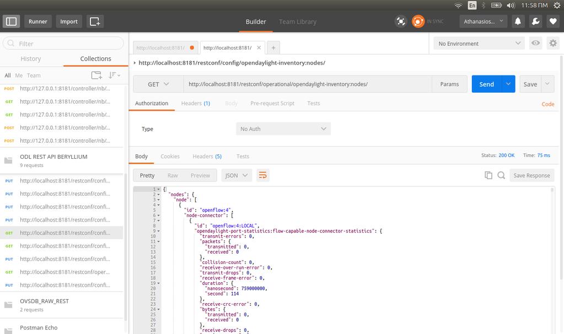Add a new request tab
The image size is (564, 334).
click(x=273, y=47)
